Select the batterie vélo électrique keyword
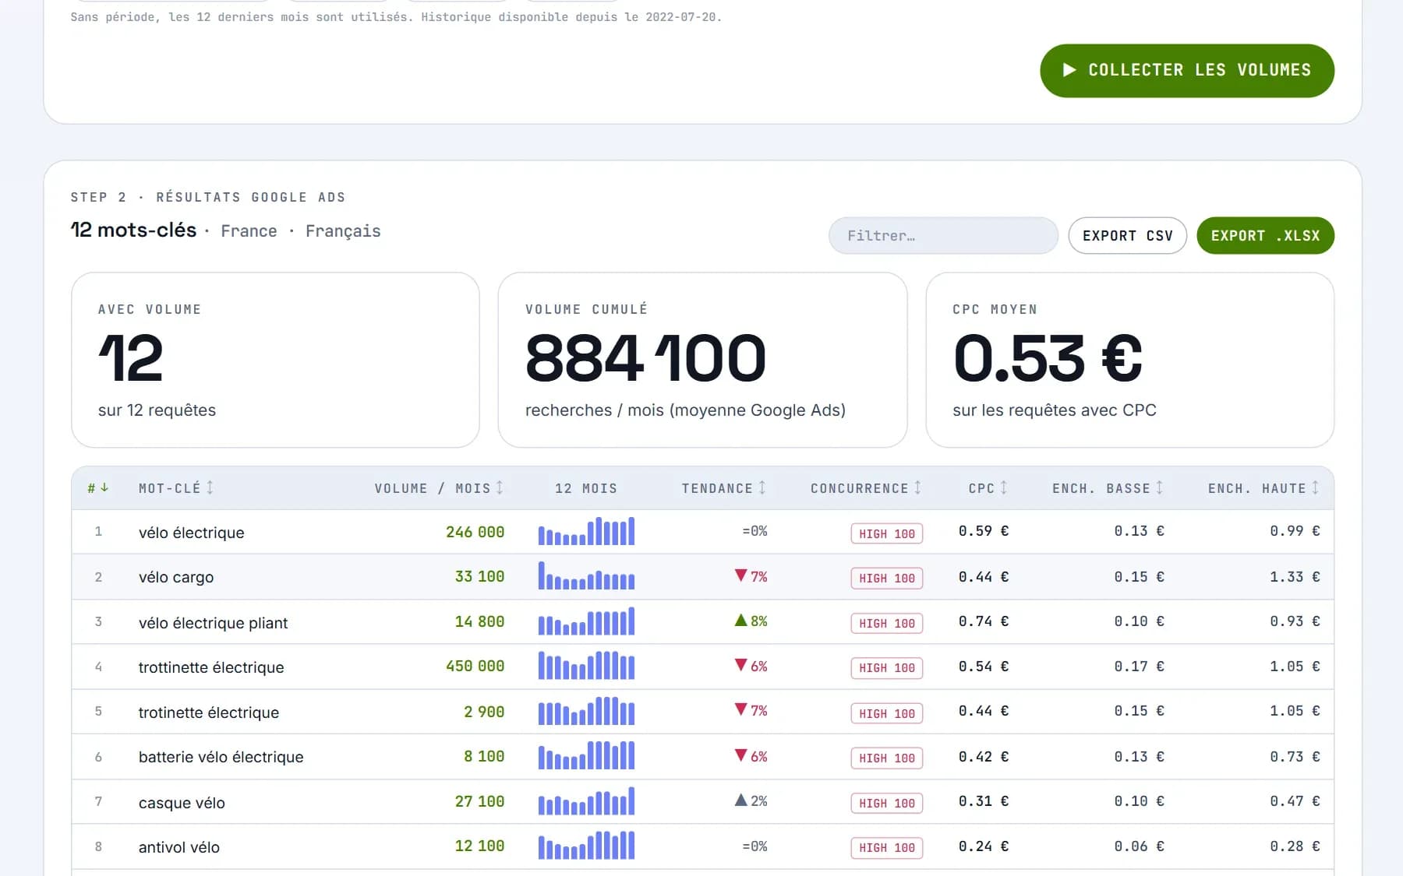The height and width of the screenshot is (876, 1403). (x=221, y=757)
